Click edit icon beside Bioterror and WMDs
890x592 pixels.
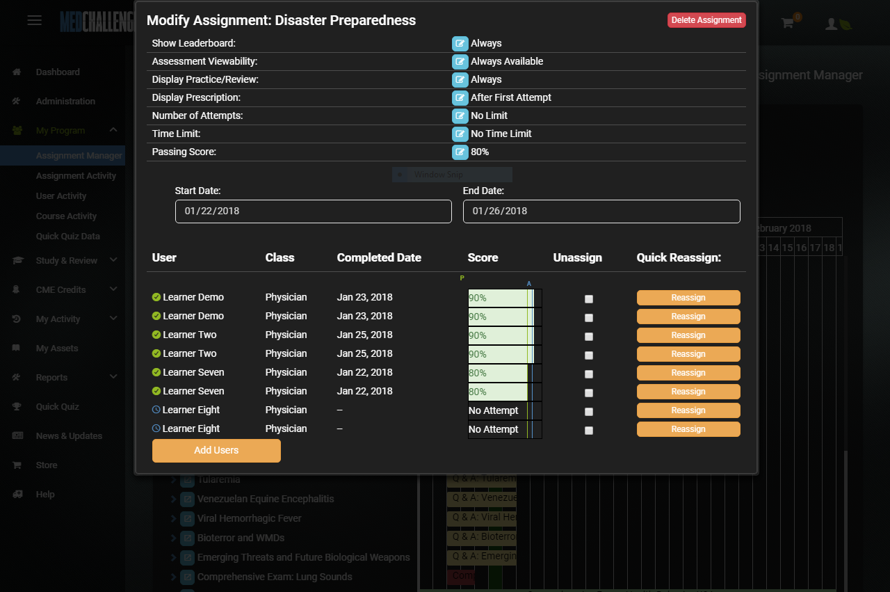tap(187, 538)
